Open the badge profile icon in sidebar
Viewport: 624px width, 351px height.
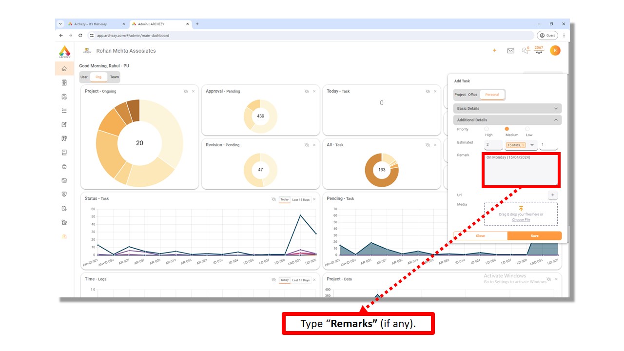64,83
